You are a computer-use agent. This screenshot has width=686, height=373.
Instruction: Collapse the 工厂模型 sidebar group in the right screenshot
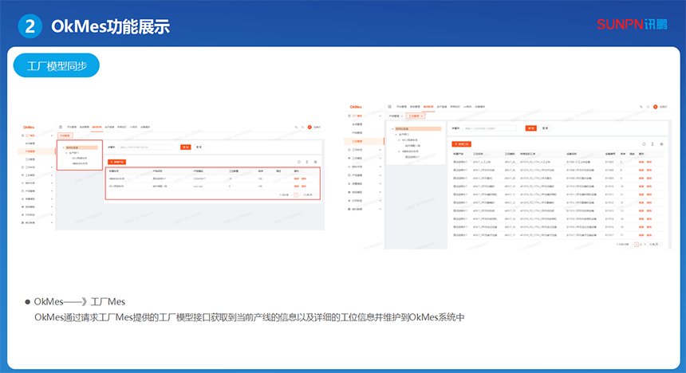(x=379, y=116)
